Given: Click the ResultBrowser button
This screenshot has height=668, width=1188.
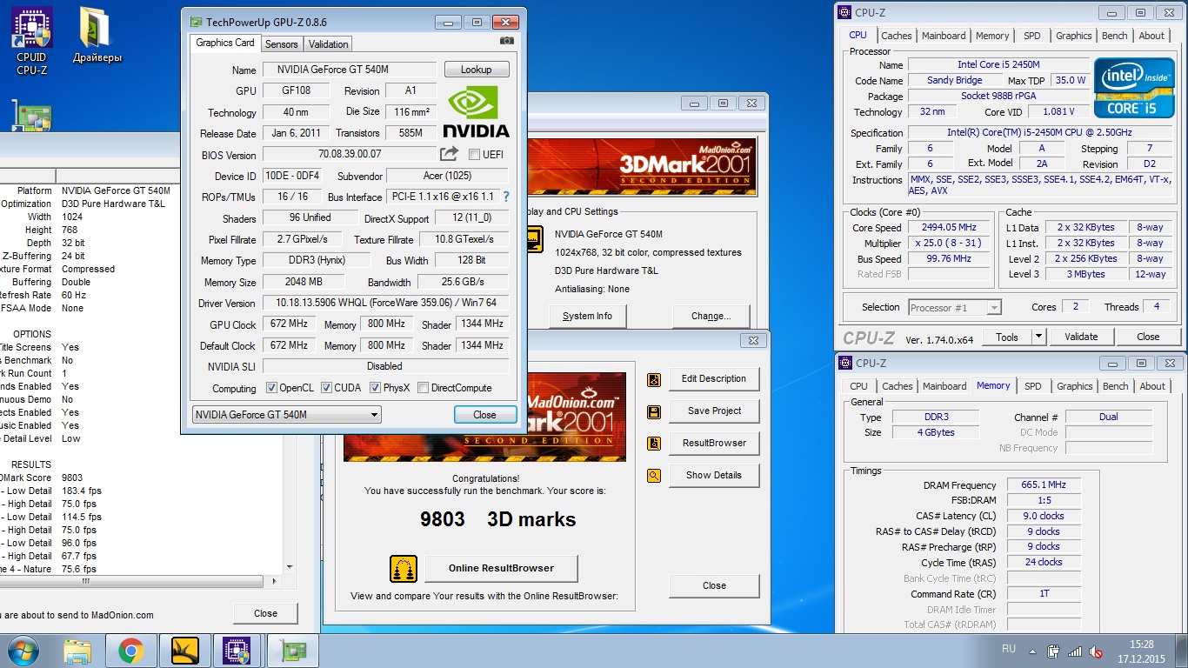Looking at the screenshot, I should (x=714, y=444).
